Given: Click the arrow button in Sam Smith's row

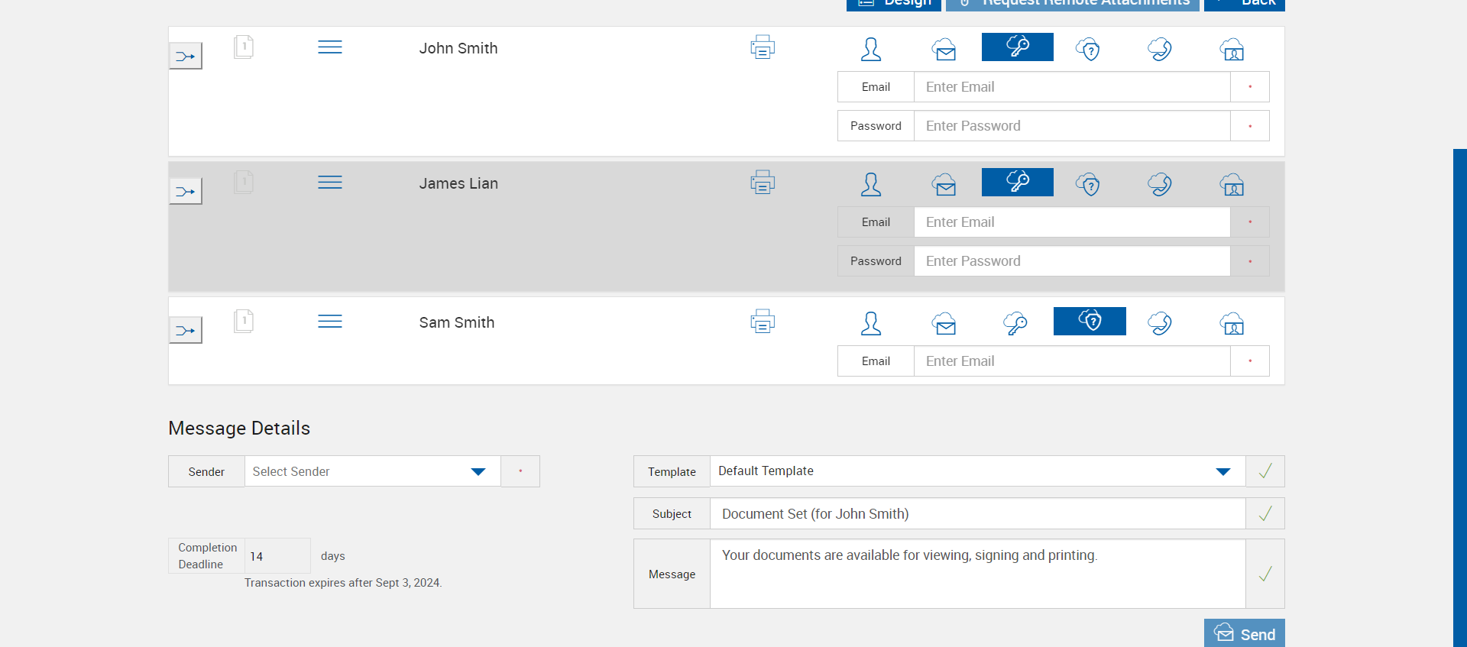Looking at the screenshot, I should pyautogui.click(x=186, y=330).
